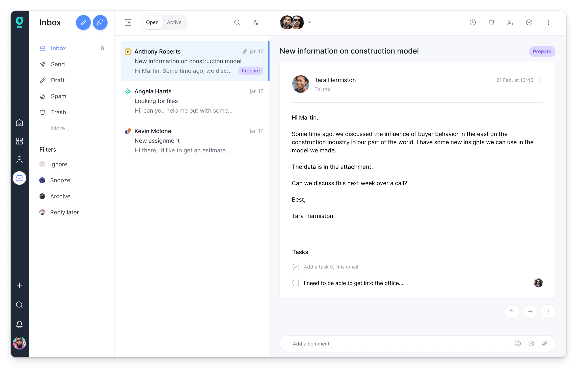Click the filter/settings sliders icon
Viewport: 577px width, 368px height.
[x=256, y=22]
